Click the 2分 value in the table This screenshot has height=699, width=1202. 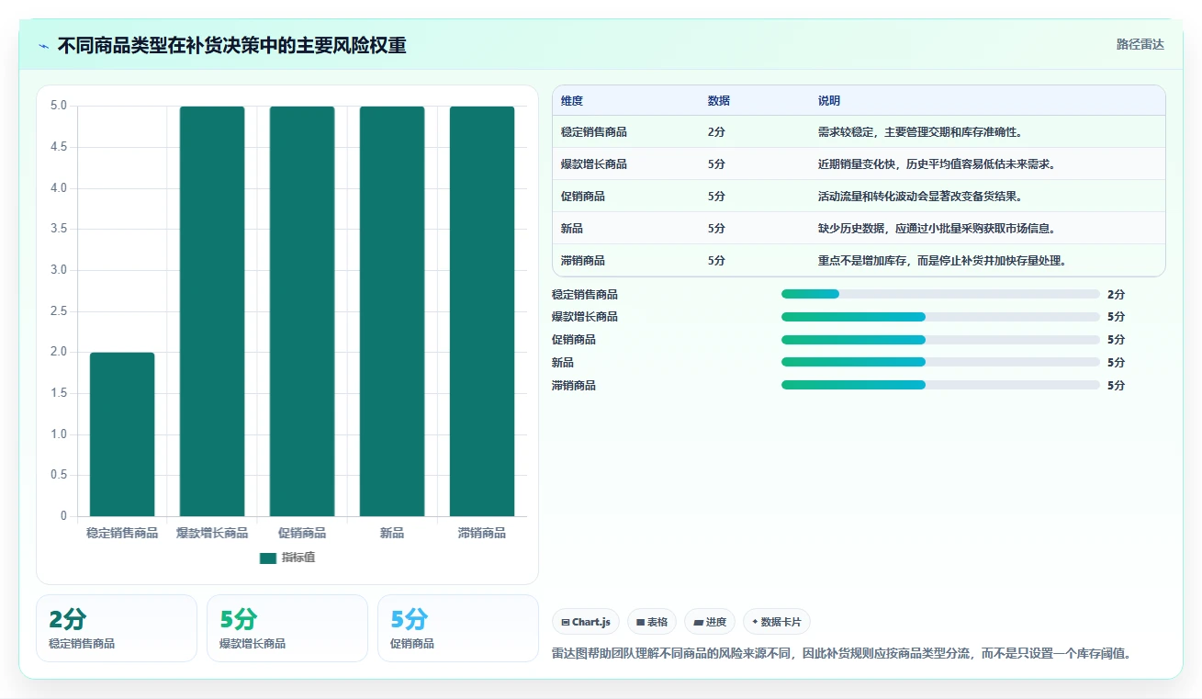[716, 132]
